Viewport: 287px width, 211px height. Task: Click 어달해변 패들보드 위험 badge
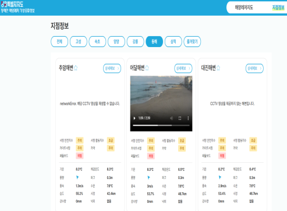pyautogui.click(x=151, y=156)
